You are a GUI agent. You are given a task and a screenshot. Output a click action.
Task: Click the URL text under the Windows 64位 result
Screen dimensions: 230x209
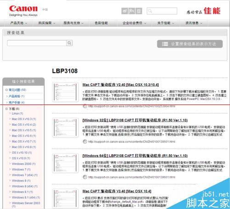point(132,177)
